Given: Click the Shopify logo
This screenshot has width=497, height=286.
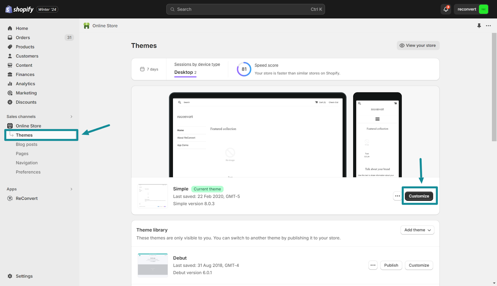Looking at the screenshot, I should [x=19, y=9].
